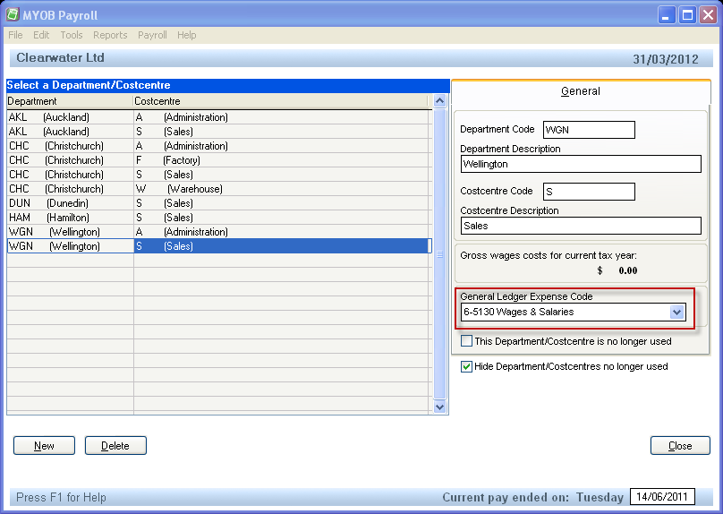
Task: Select the DUN Dunedin Sales row
Action: 219,203
